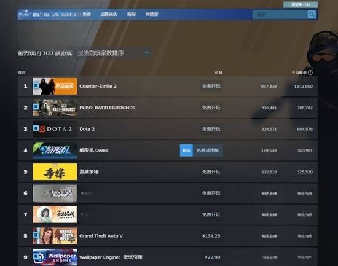Viewport: 338px width, 266px height.
Task: Click the 愿望单 wishlist button
Action: click(301, 4)
